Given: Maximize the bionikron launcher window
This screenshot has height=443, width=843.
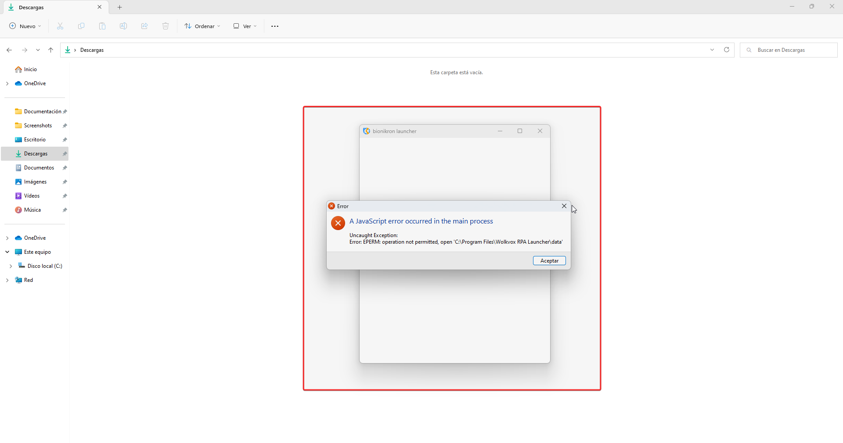Looking at the screenshot, I should coord(520,131).
